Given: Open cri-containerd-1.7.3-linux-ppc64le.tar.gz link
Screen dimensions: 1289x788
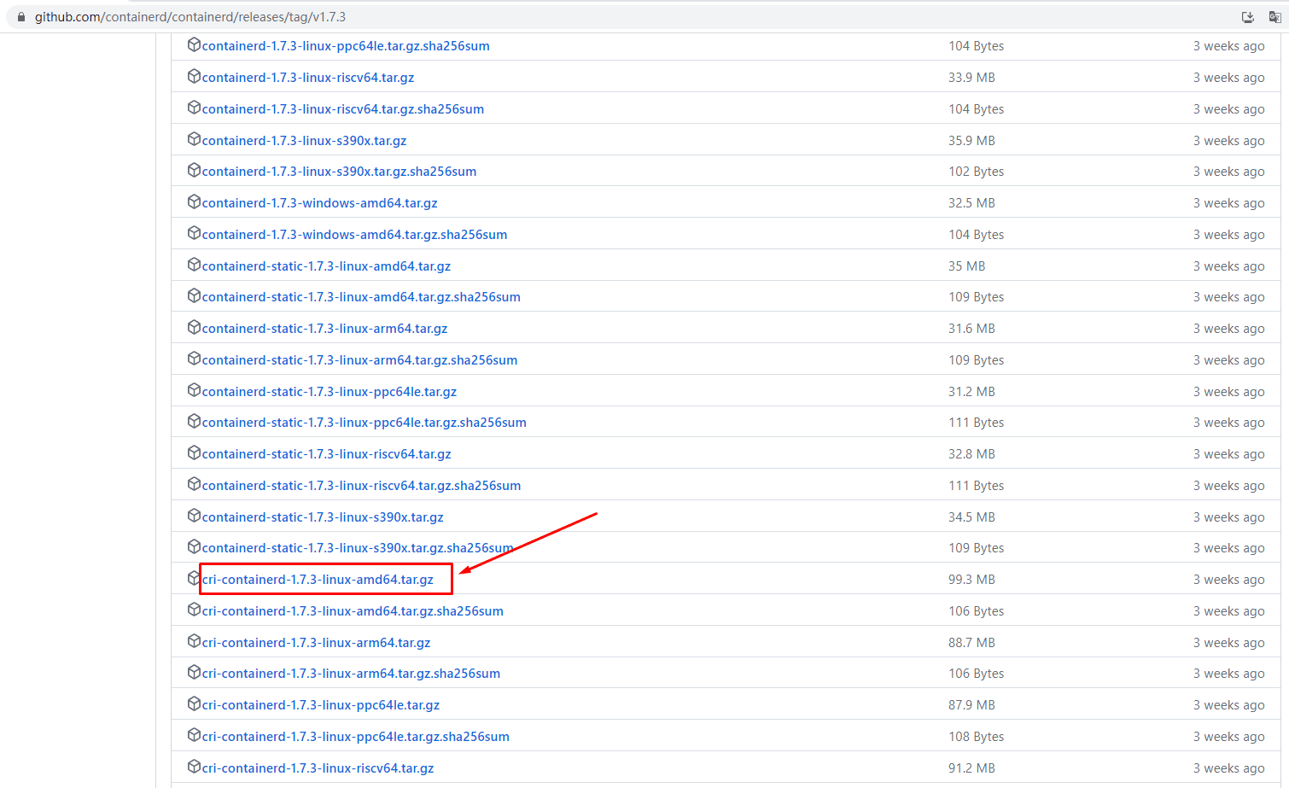Looking at the screenshot, I should 321,705.
